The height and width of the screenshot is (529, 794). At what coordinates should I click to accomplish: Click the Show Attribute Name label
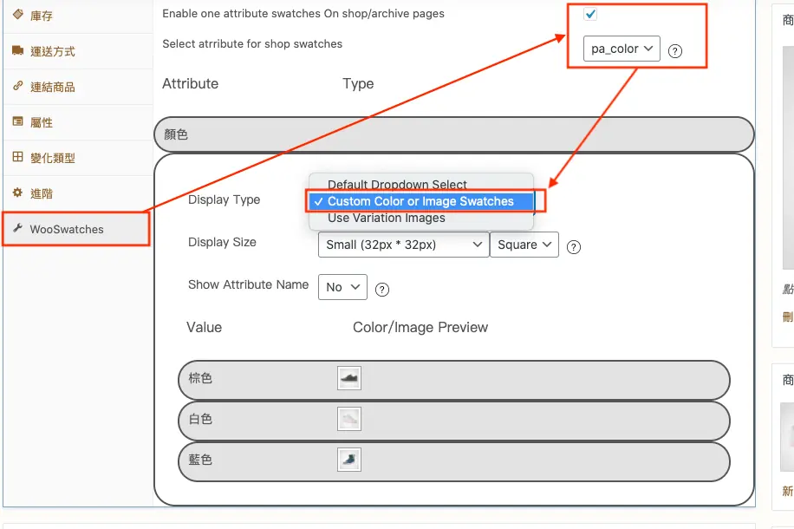[x=248, y=284]
